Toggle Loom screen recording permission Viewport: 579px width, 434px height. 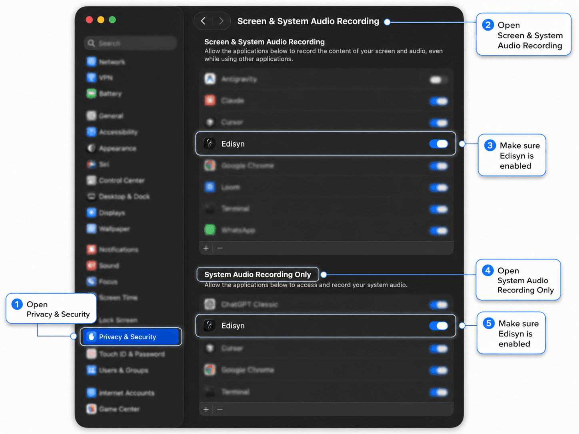point(439,187)
